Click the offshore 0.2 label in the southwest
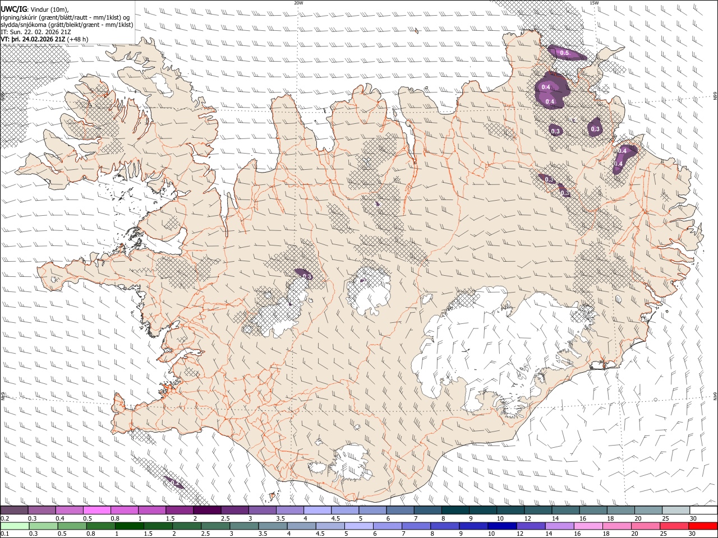This screenshot has height=538, width=718. pyautogui.click(x=174, y=483)
